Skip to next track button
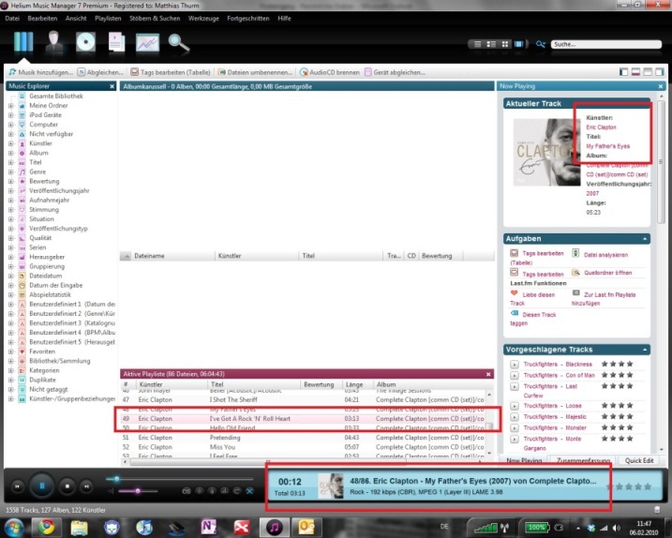Image resolution: width=672 pixels, height=538 pixels. click(86, 486)
